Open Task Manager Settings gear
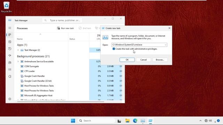 10,99
